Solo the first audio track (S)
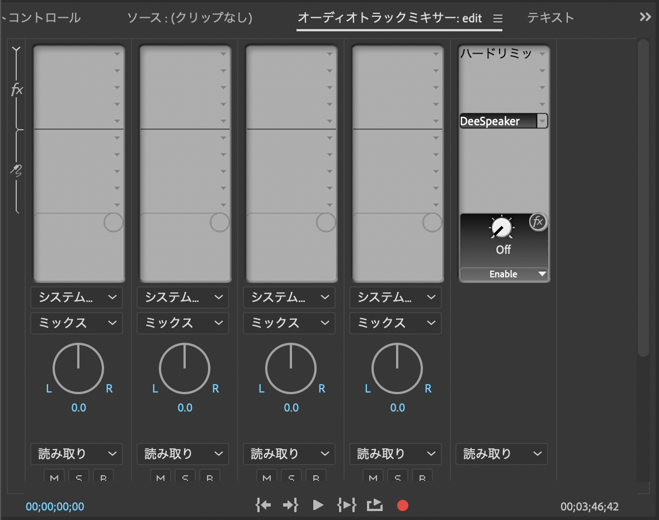Image resolution: width=659 pixels, height=520 pixels. [78, 476]
